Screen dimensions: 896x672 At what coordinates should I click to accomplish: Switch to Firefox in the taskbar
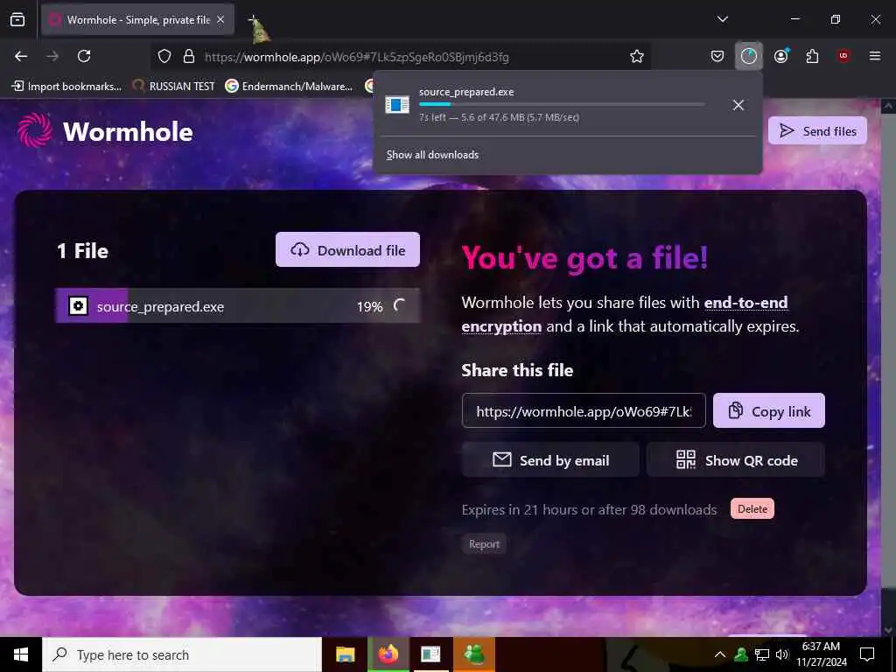(388, 654)
